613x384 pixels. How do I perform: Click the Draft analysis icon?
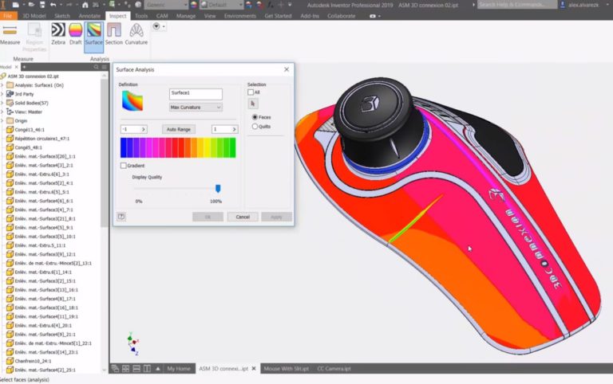(x=76, y=33)
